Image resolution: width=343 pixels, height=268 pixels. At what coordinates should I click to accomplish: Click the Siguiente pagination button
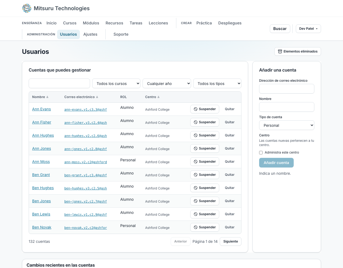(x=231, y=241)
